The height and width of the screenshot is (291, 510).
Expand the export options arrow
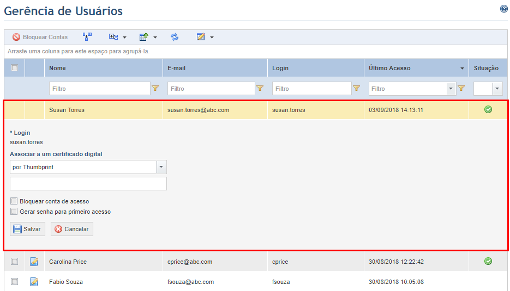pos(155,38)
